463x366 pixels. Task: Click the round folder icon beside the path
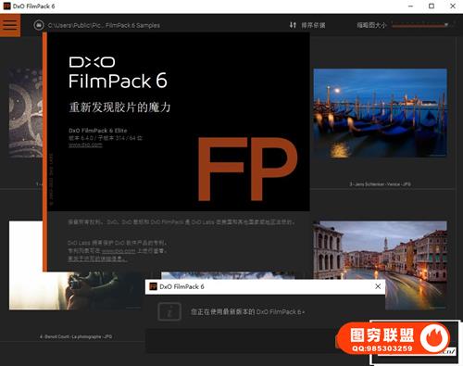pos(39,25)
